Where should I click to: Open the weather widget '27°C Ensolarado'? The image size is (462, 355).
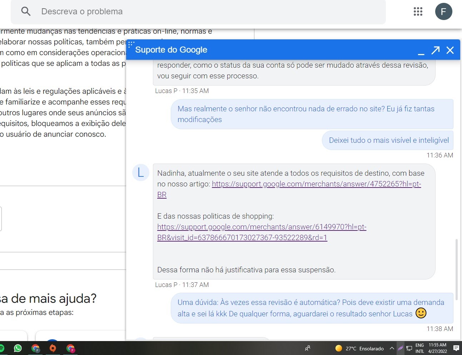point(359,348)
